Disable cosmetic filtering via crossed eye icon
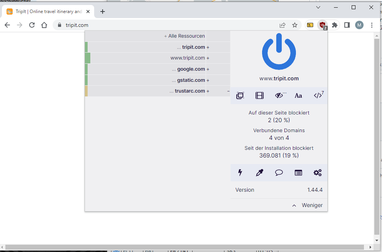The width and height of the screenshot is (382, 252). point(279,95)
